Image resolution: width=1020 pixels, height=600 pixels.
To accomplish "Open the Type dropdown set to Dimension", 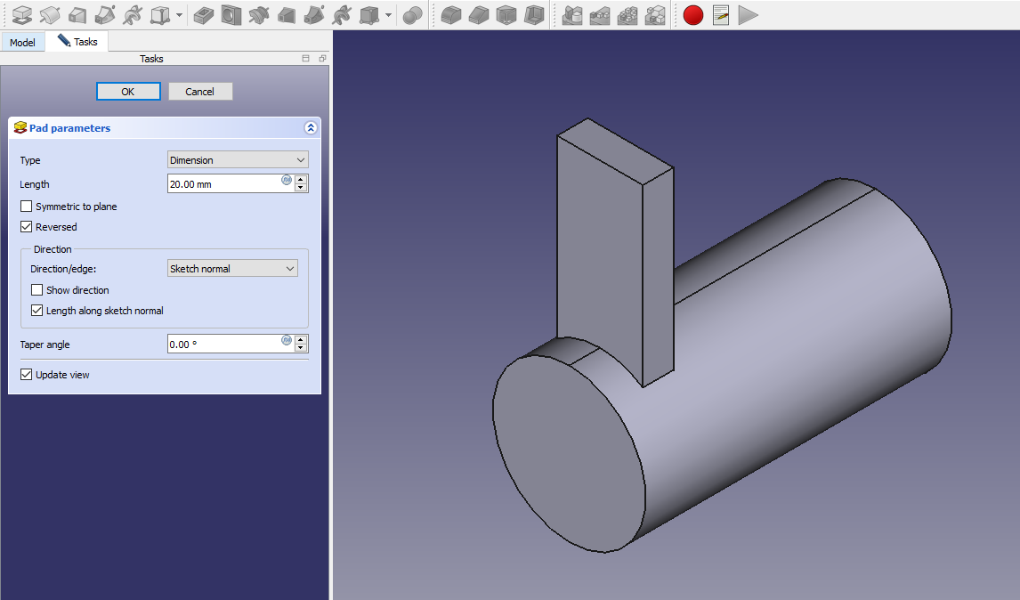I will pyautogui.click(x=238, y=160).
